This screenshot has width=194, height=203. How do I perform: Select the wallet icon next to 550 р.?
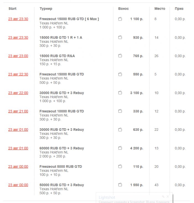tap(120, 74)
